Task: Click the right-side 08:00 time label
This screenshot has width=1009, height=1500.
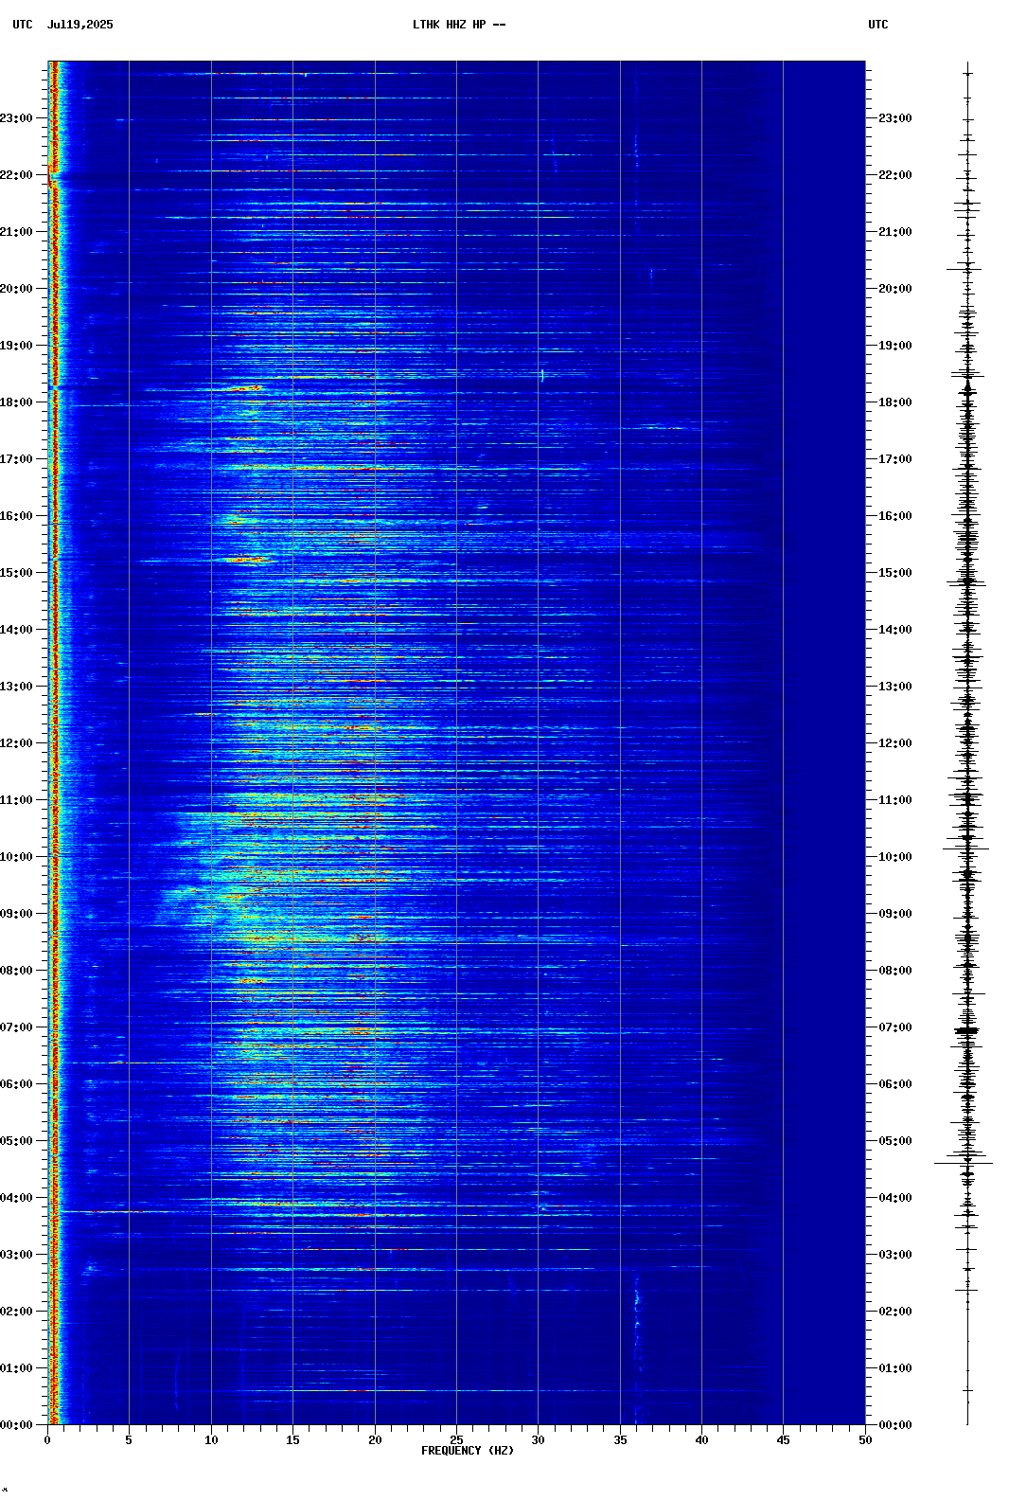Action: pos(895,971)
